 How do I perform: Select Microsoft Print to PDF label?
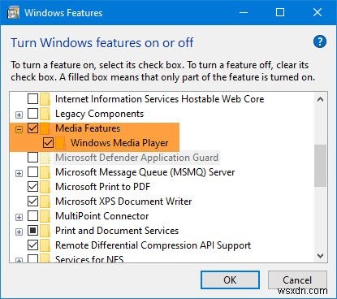coord(102,187)
